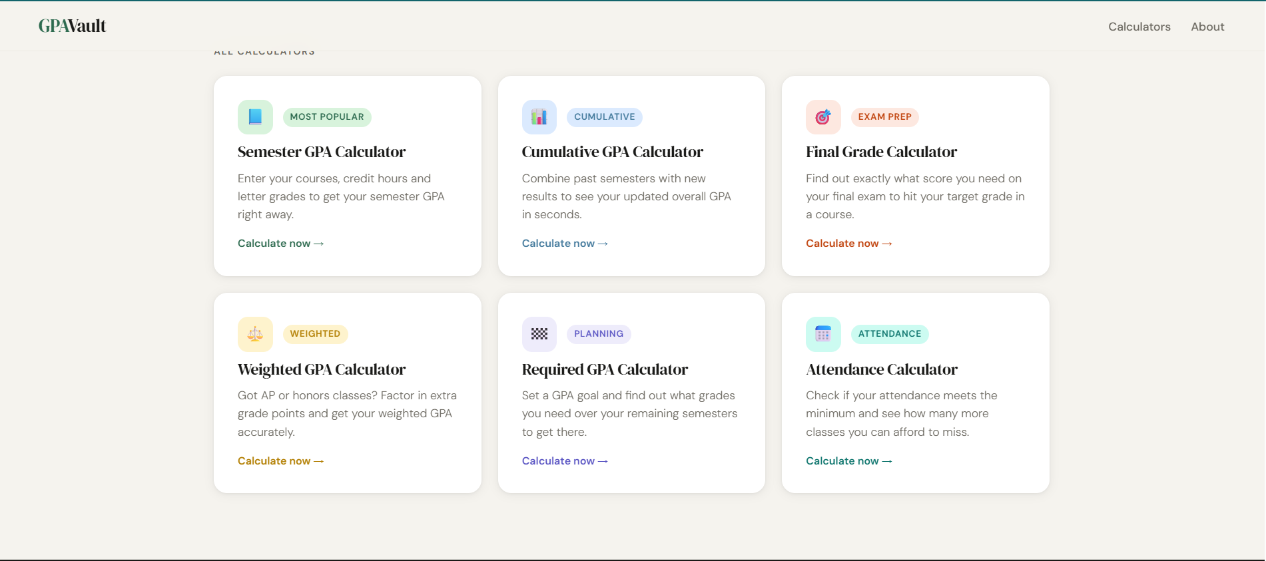Click the checkered flag icon on Required GPA card

539,333
